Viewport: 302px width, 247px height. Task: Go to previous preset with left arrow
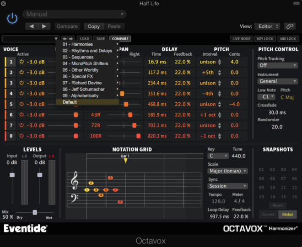[x=32, y=26]
